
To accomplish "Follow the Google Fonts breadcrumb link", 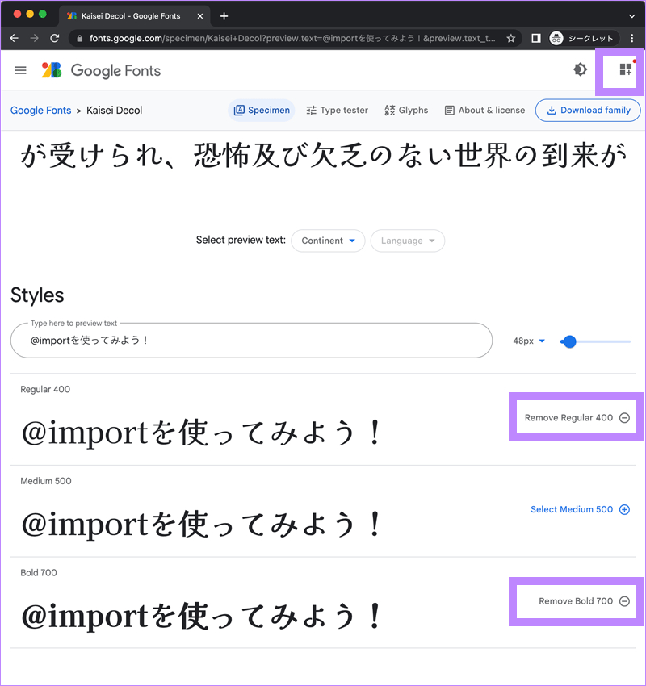I will (40, 110).
